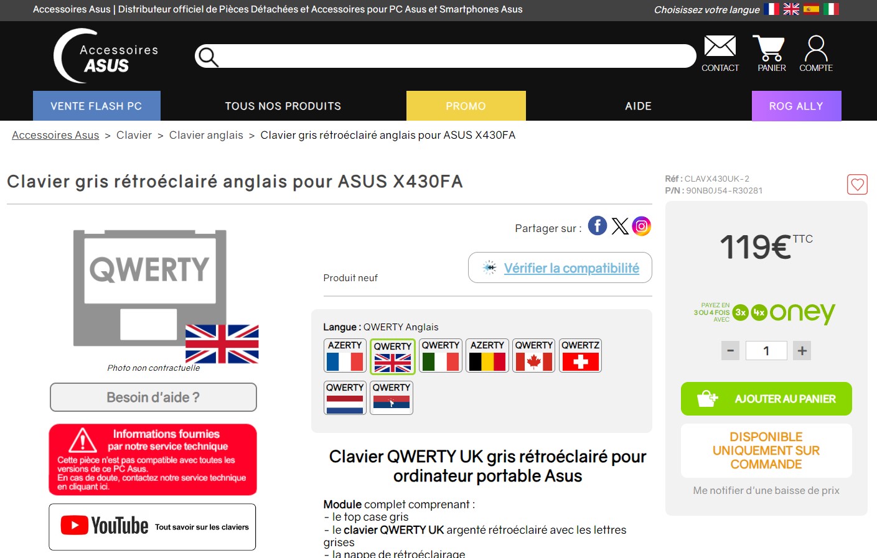Click the 119€ TTC price
The height and width of the screenshot is (558, 877).
coord(766,246)
